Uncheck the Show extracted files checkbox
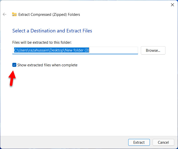This screenshot has width=178, height=149. [14, 65]
